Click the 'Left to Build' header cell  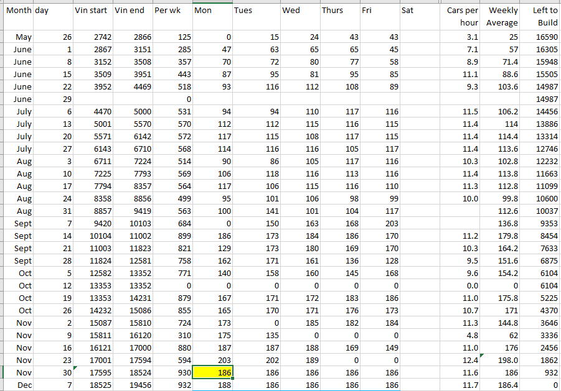tap(542, 17)
